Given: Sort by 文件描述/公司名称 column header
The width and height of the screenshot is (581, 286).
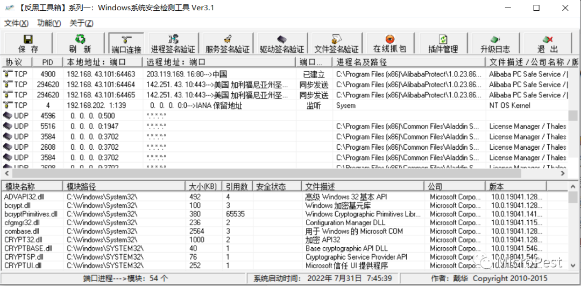Looking at the screenshot, I should (x=532, y=62).
